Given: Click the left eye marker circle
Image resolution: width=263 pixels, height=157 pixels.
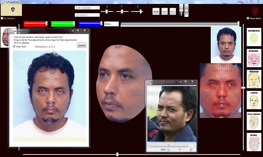Looking at the screenshot, I should [x=42, y=91].
